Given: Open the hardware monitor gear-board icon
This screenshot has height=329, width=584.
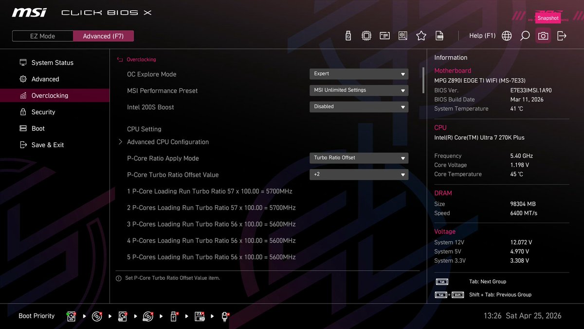Looking at the screenshot, I should [x=403, y=36].
